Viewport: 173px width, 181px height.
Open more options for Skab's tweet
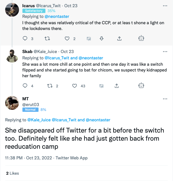click(x=165, y=52)
